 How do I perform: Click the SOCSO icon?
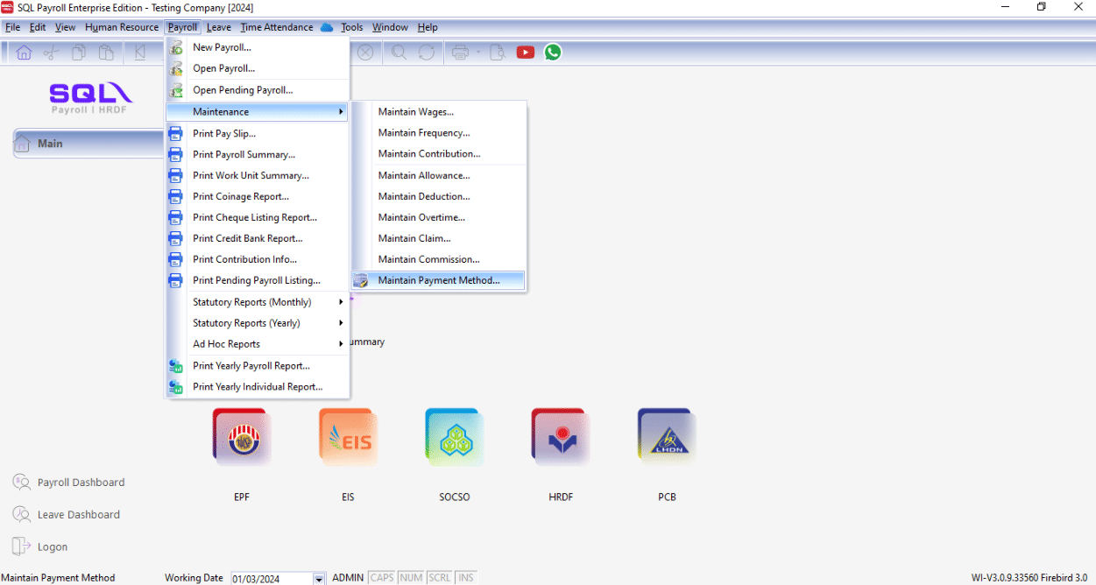[x=454, y=437]
